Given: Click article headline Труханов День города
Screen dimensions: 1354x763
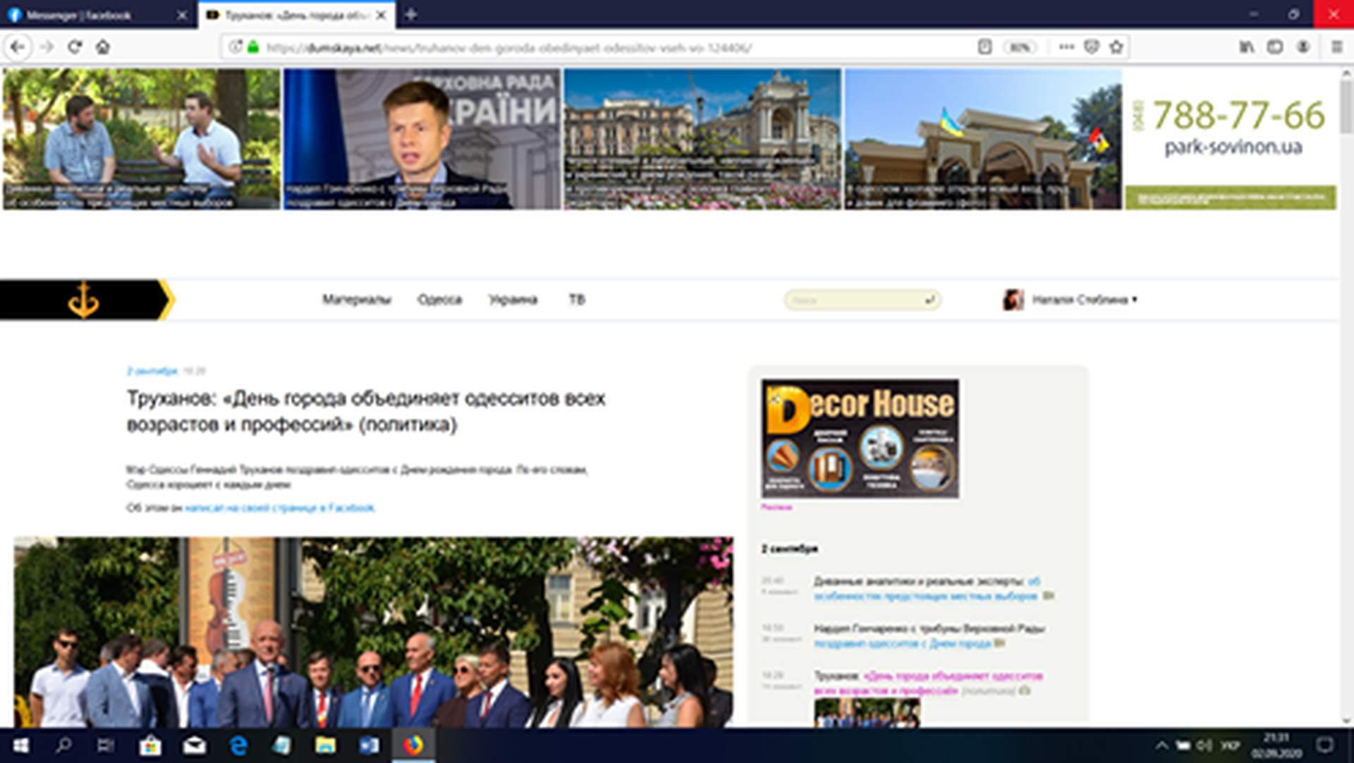Looking at the screenshot, I should pyautogui.click(x=366, y=411).
